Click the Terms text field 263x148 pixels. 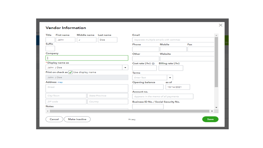pos(150,77)
